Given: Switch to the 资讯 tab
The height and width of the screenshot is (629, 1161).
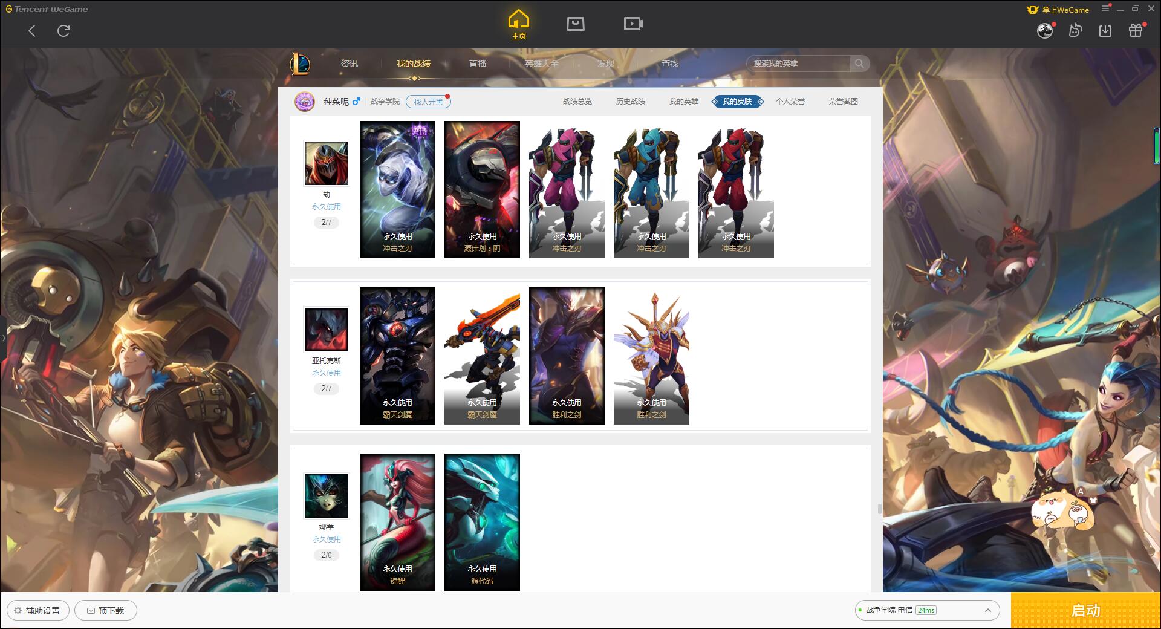Looking at the screenshot, I should [x=349, y=64].
